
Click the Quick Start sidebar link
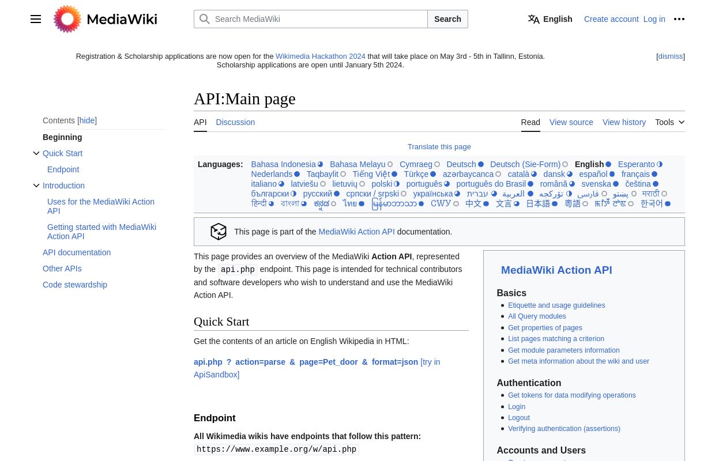tap(62, 153)
